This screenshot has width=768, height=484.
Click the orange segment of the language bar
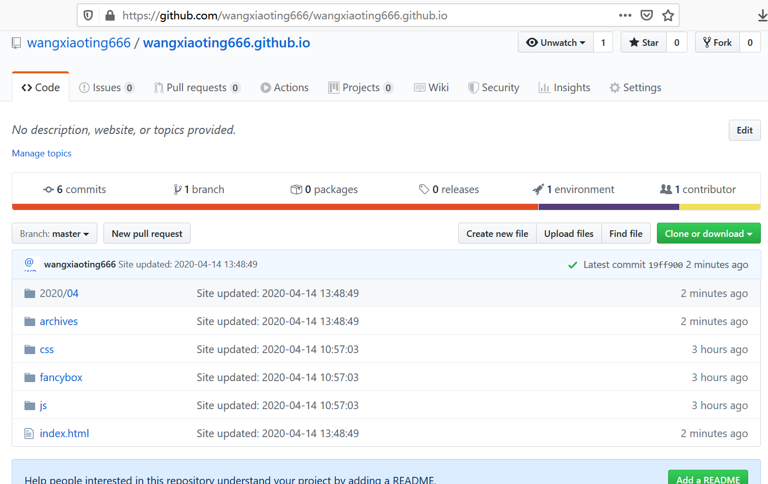coord(275,207)
